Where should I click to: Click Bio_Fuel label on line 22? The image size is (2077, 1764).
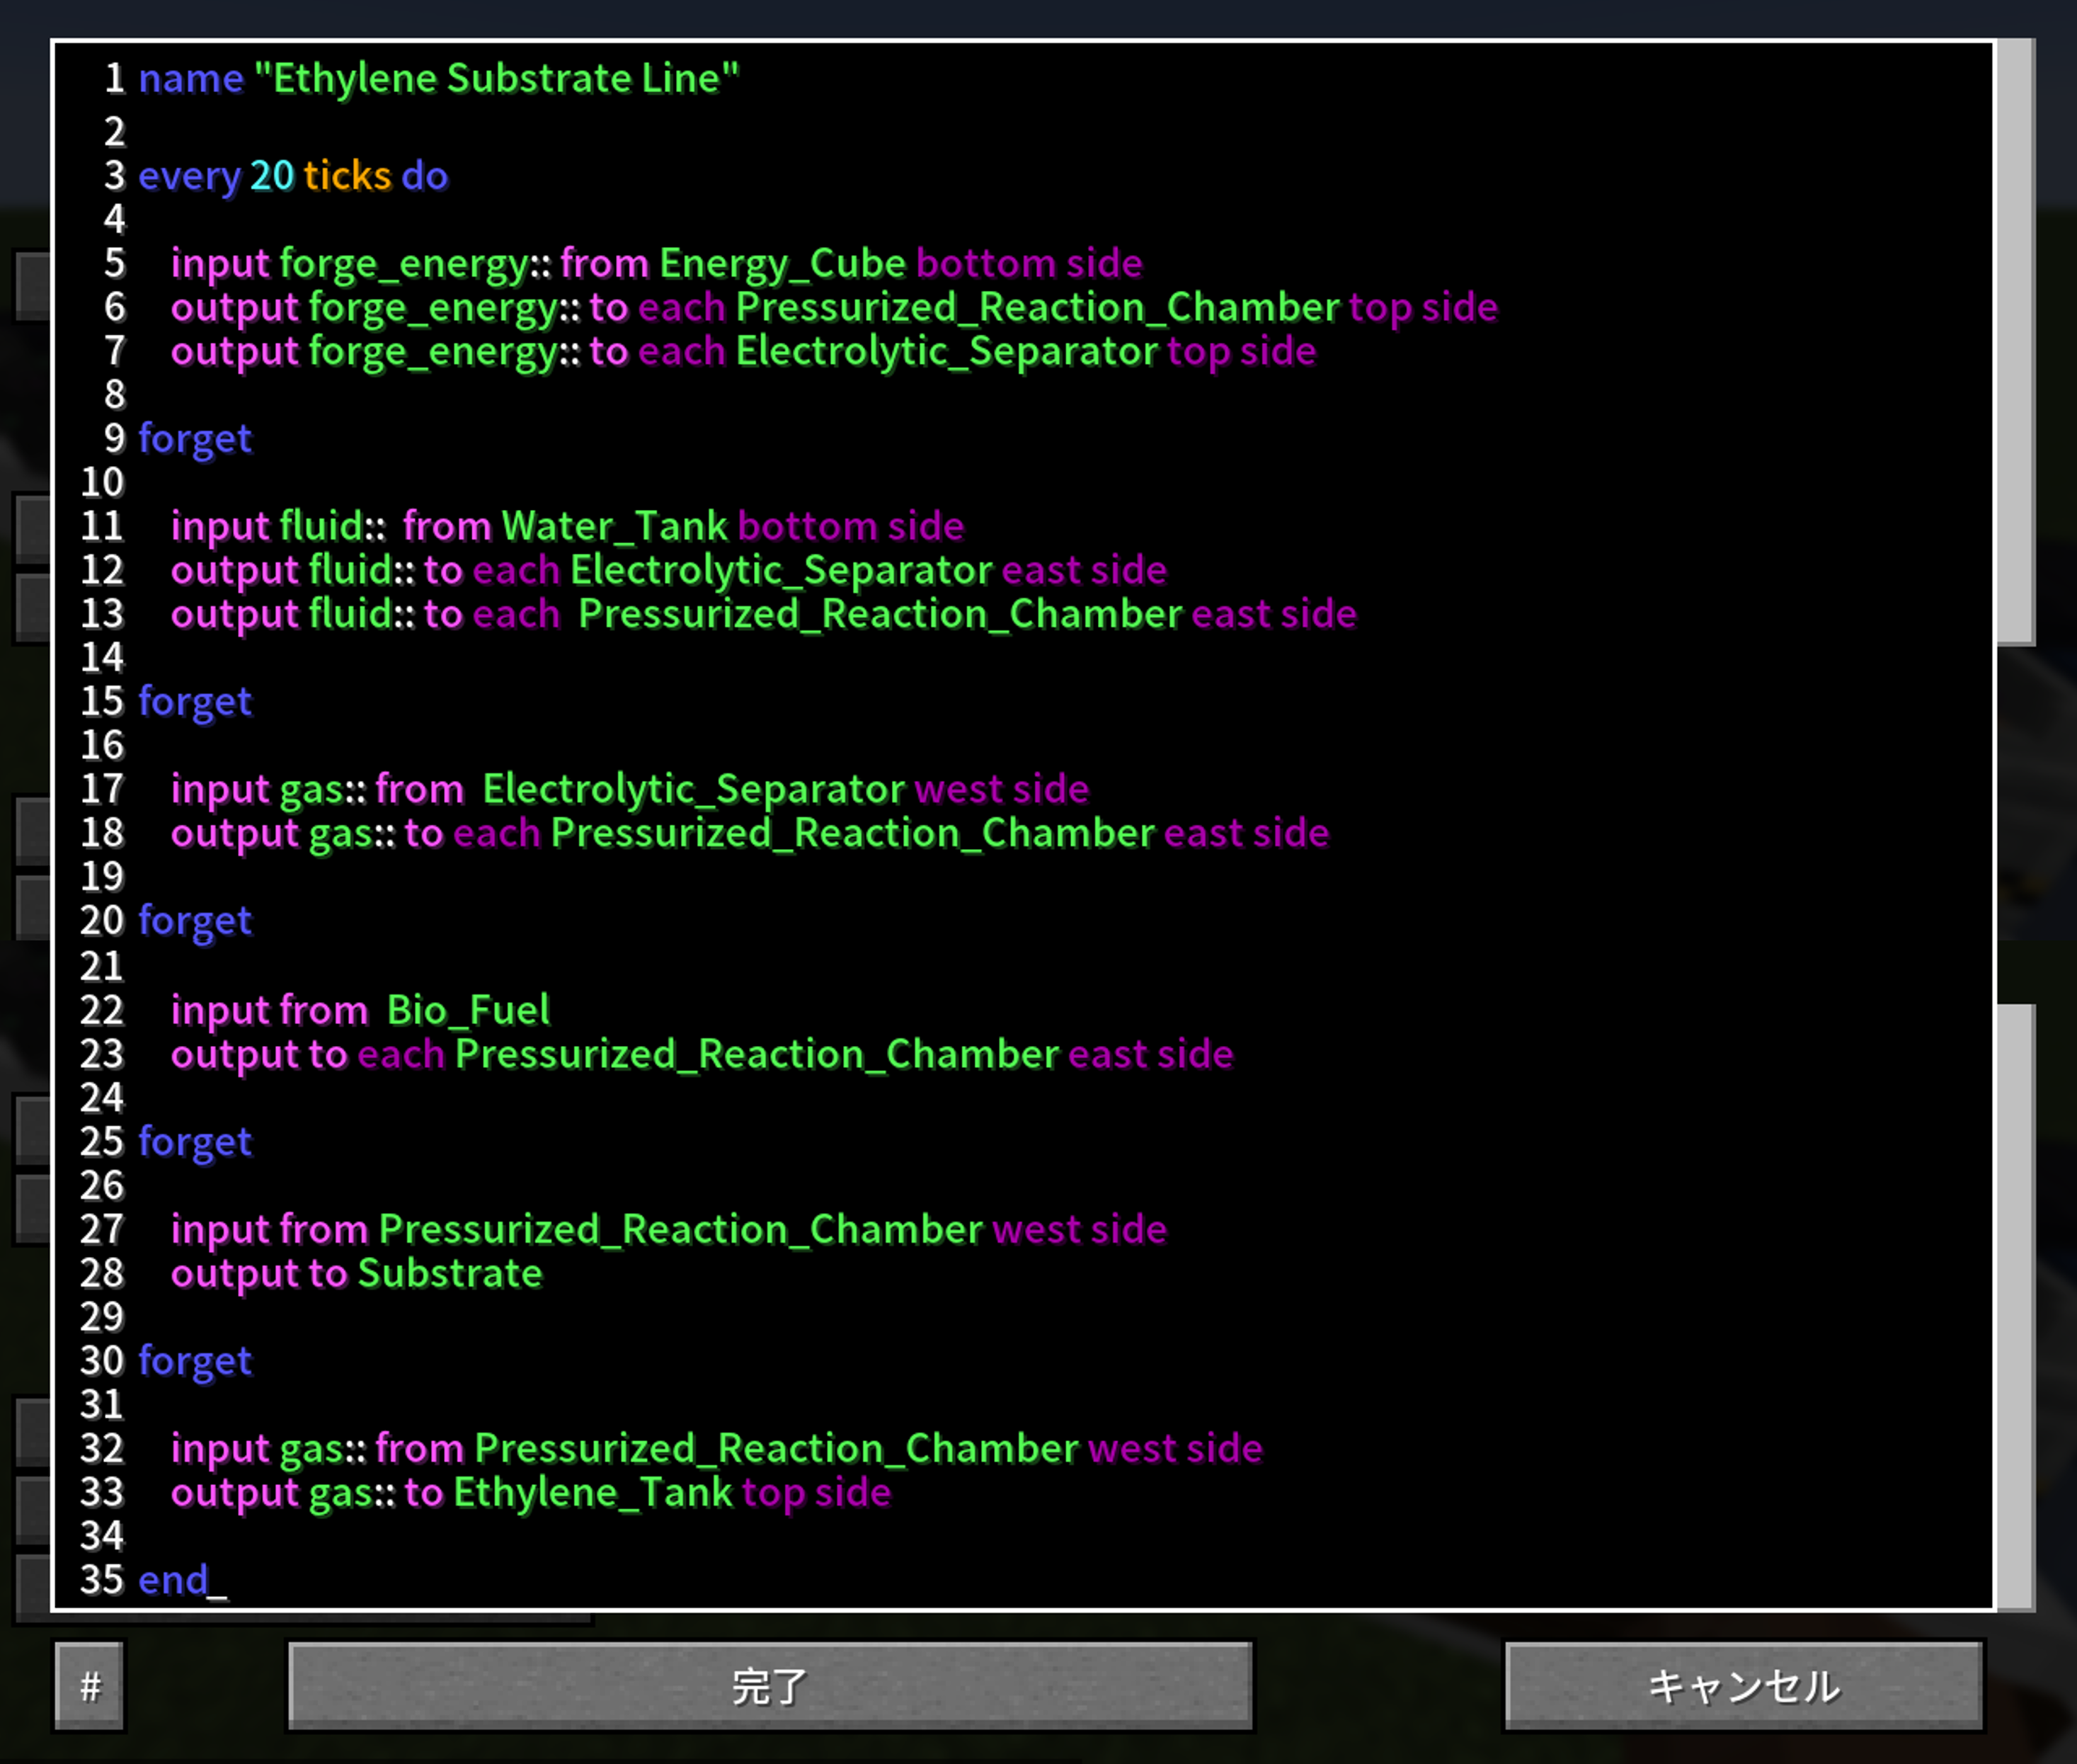(x=468, y=1011)
